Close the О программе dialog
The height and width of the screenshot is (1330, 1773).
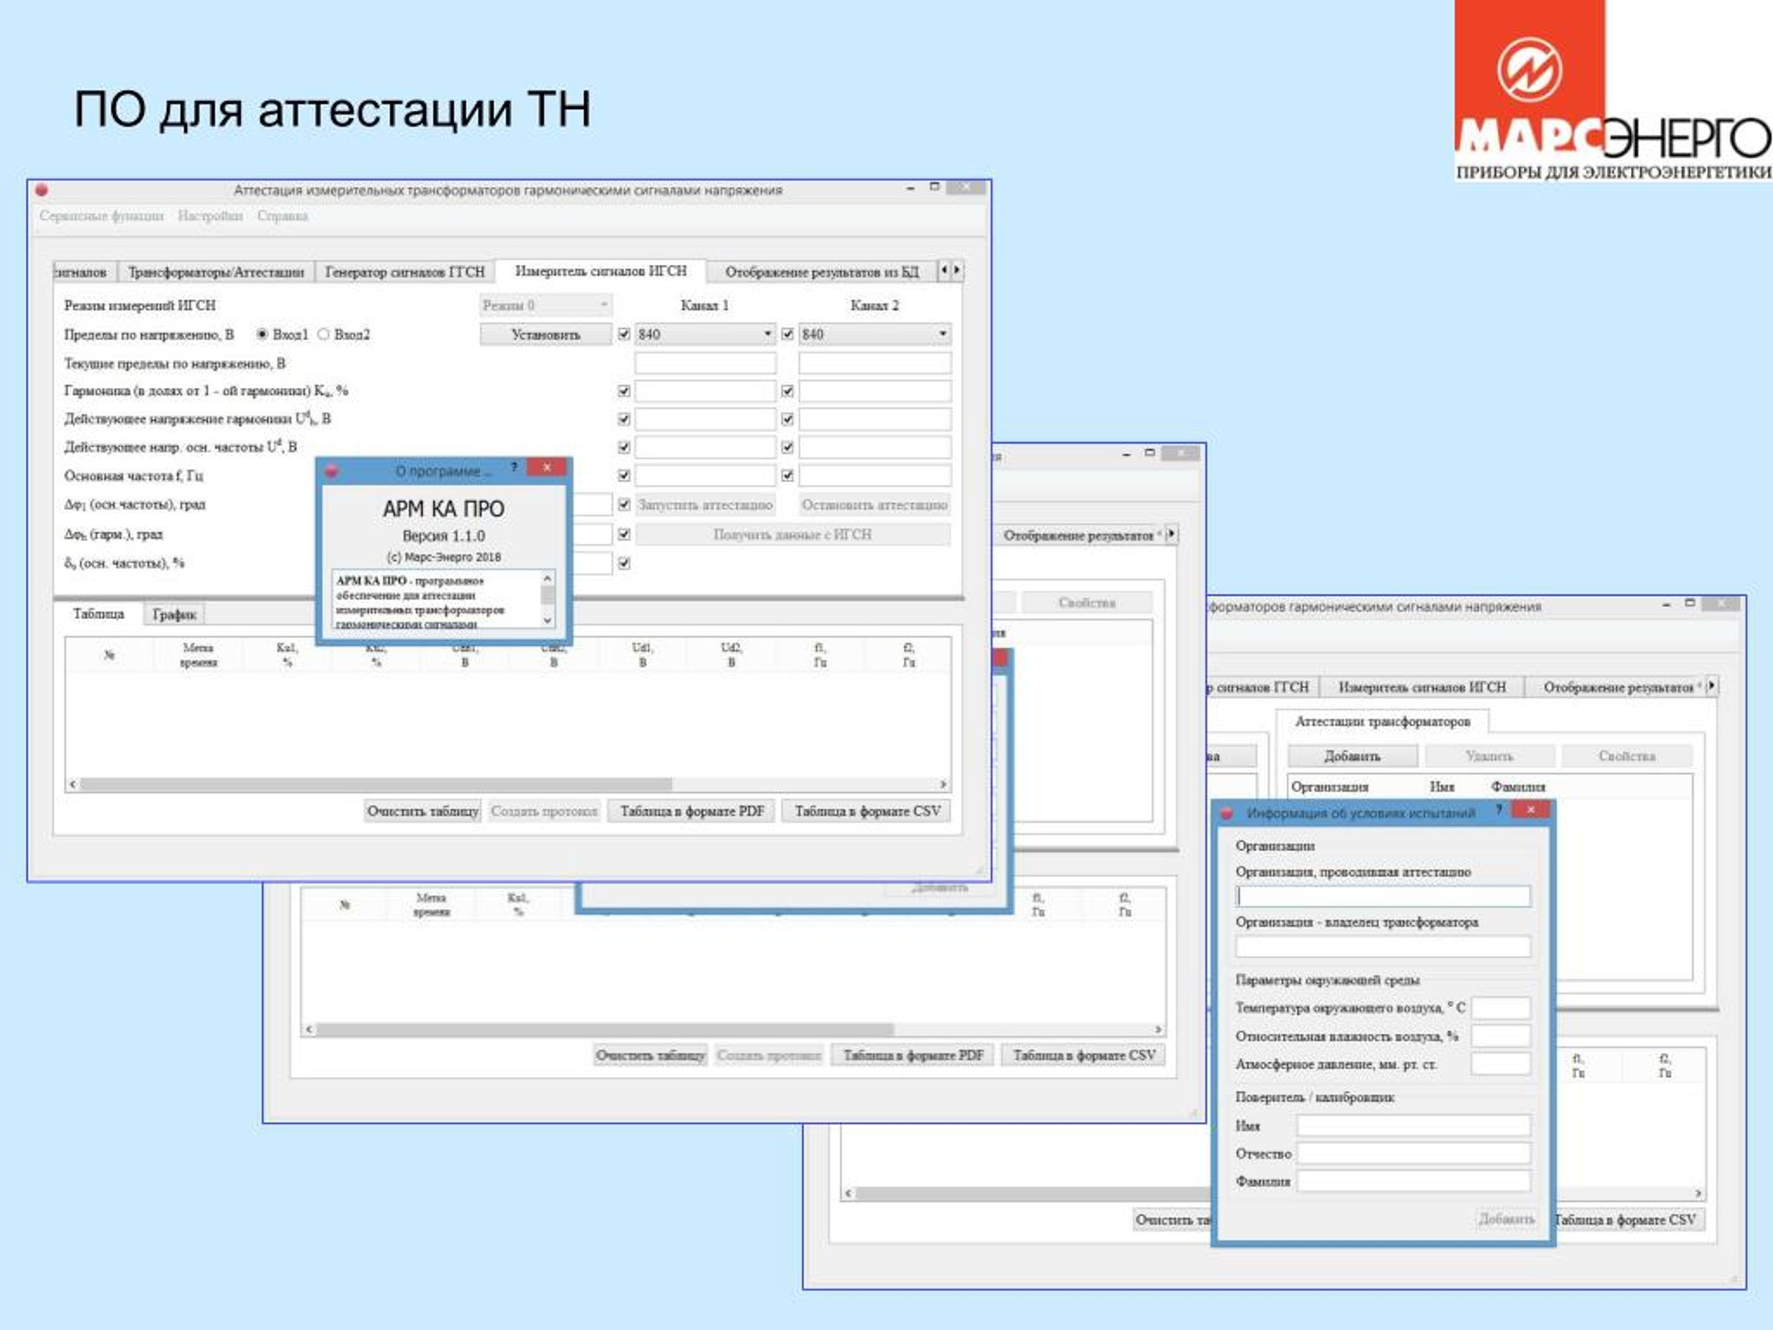click(547, 468)
